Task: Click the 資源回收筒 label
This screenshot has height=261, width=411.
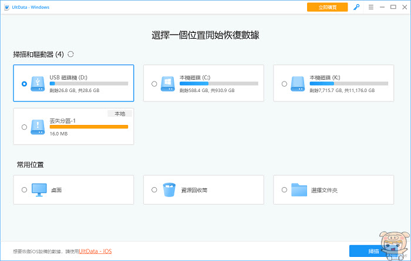Action: click(194, 190)
